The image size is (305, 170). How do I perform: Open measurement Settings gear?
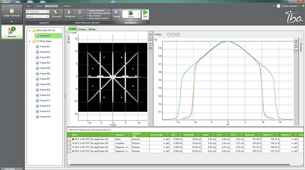coord(116,14)
